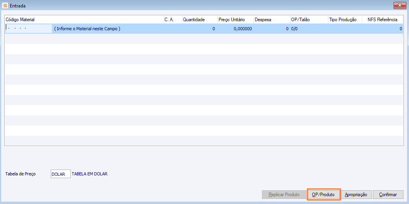Open the Apropriação dialog button
Screen dimensions: 409x204
tap(356, 194)
